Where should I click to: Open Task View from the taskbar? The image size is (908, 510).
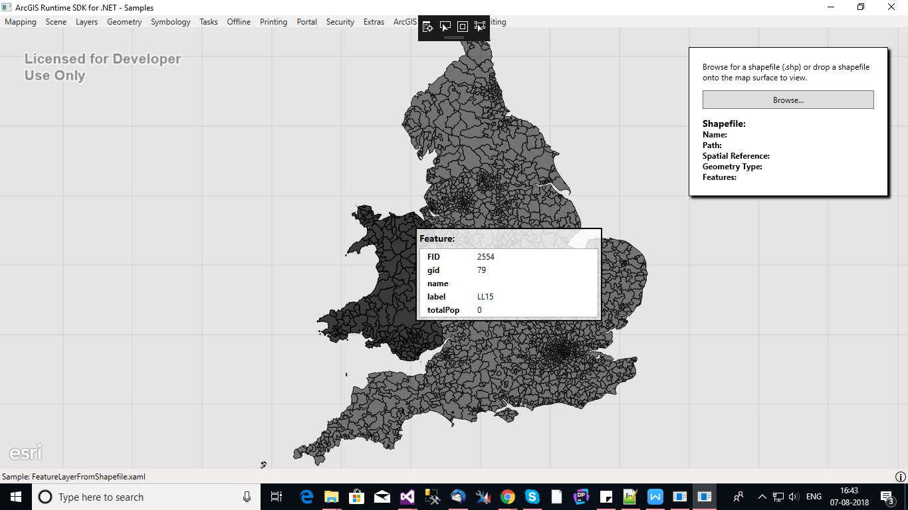pyautogui.click(x=277, y=497)
